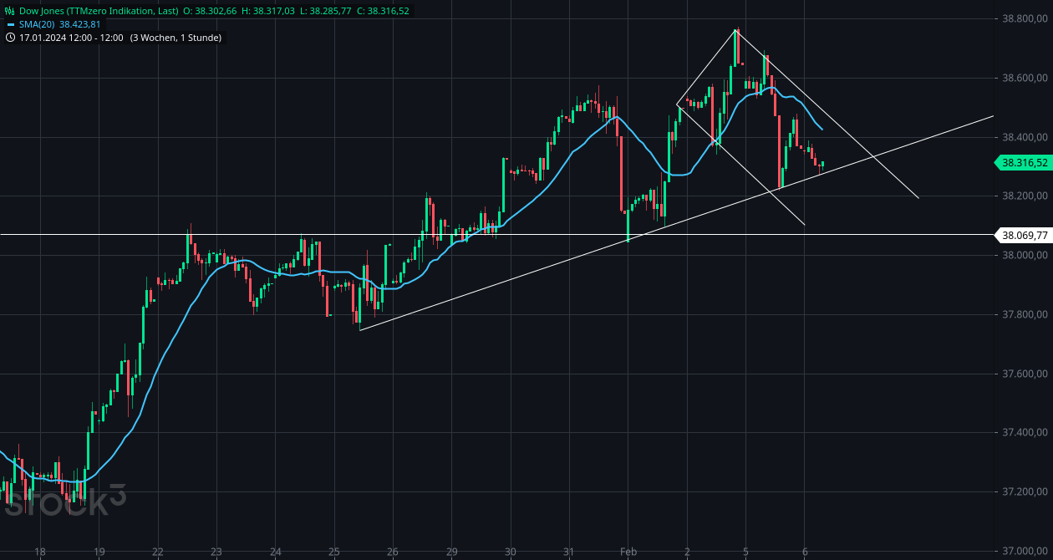Click the blue SMA line color marker

click(x=12, y=24)
